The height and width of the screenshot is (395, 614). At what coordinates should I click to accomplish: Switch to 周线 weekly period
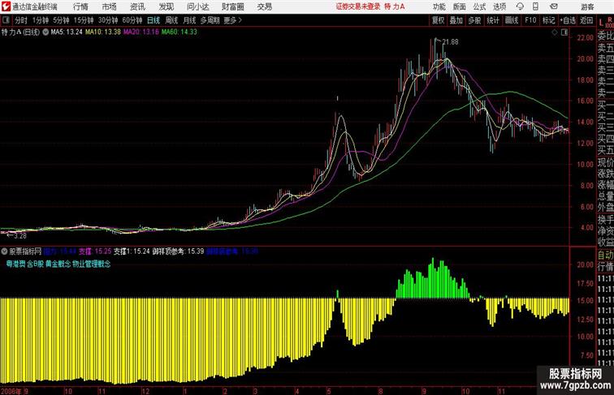171,20
